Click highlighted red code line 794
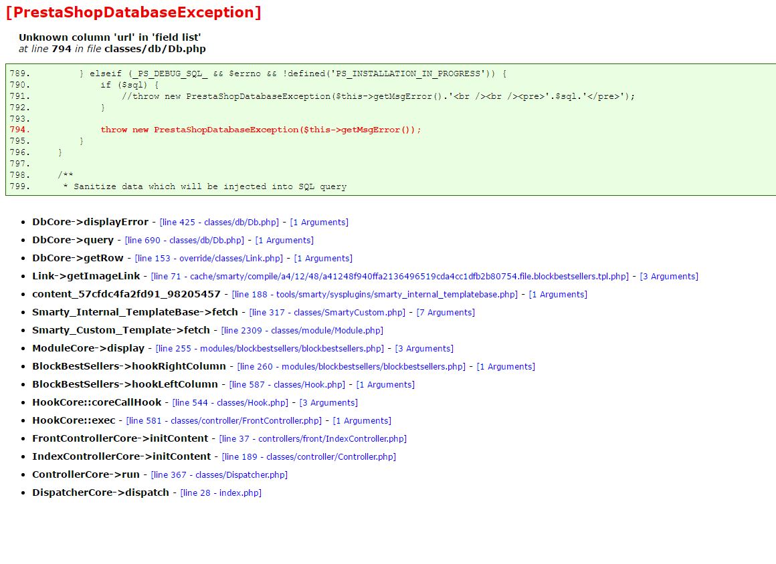This screenshot has width=776, height=564. (261, 130)
